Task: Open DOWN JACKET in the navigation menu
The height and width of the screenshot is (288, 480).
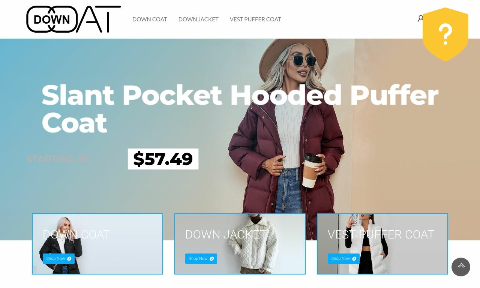Action: click(198, 19)
